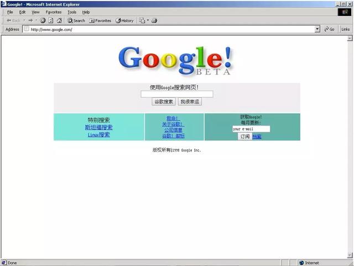Expand the address bar dropdown

coord(317,29)
